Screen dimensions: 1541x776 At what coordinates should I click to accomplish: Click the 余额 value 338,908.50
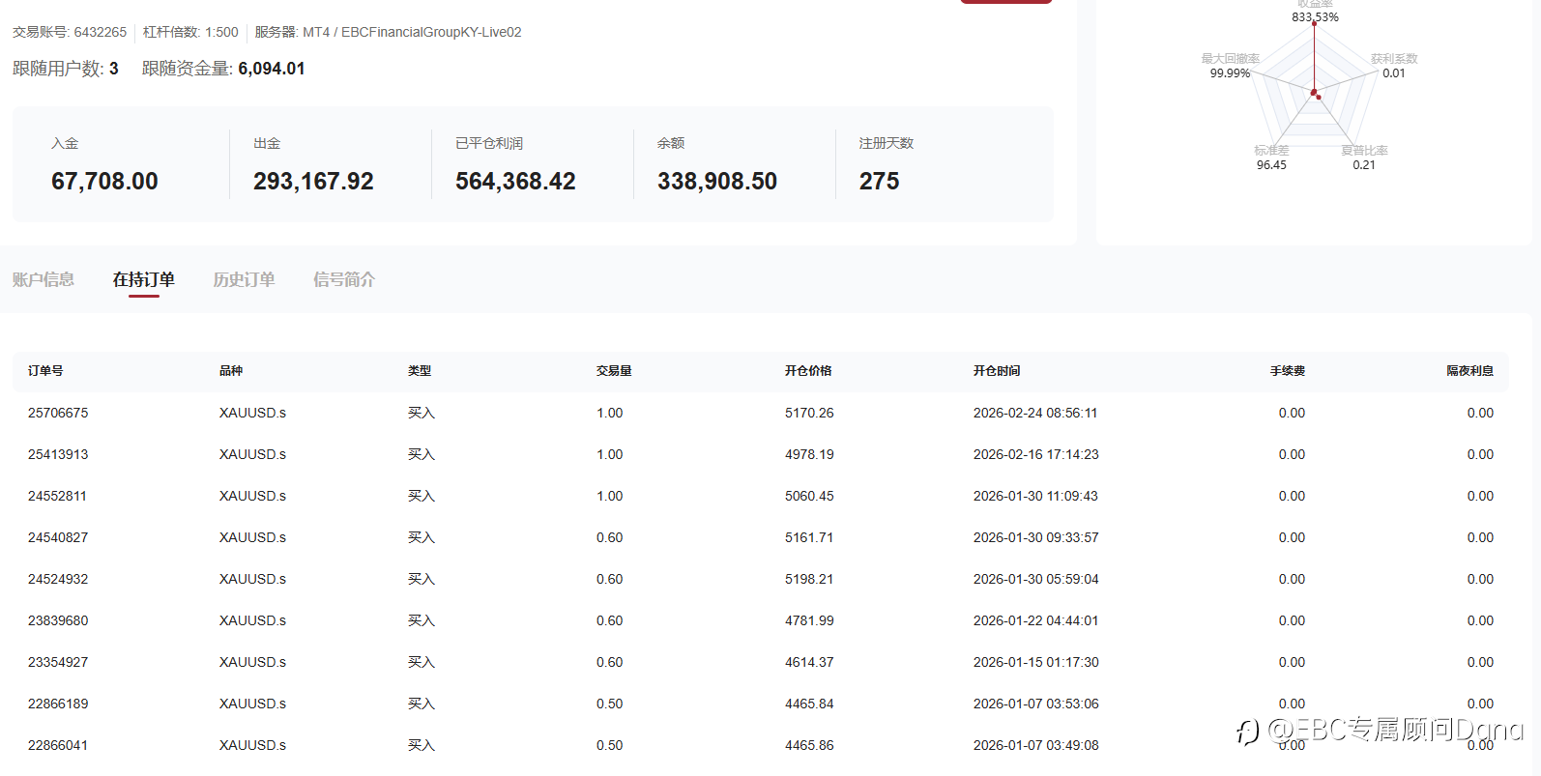(x=717, y=181)
